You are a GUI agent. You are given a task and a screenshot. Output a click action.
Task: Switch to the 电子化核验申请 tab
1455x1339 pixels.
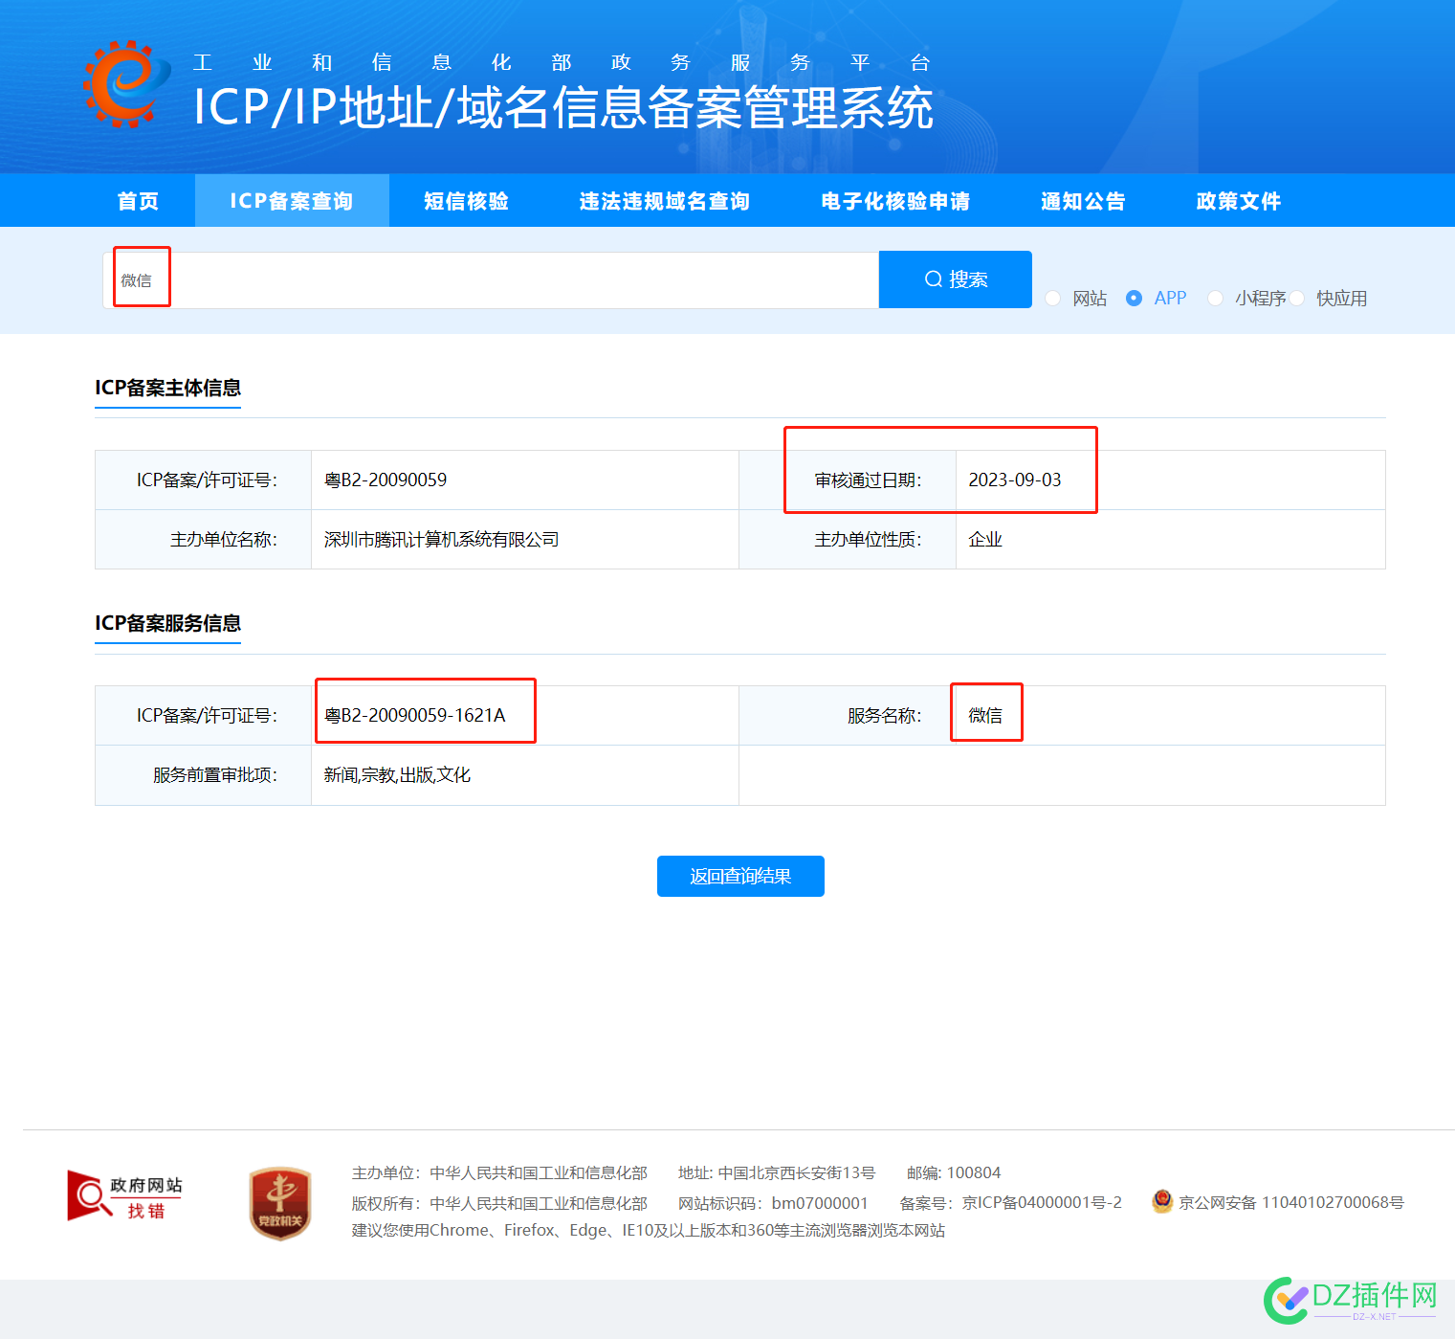pyautogui.click(x=895, y=201)
